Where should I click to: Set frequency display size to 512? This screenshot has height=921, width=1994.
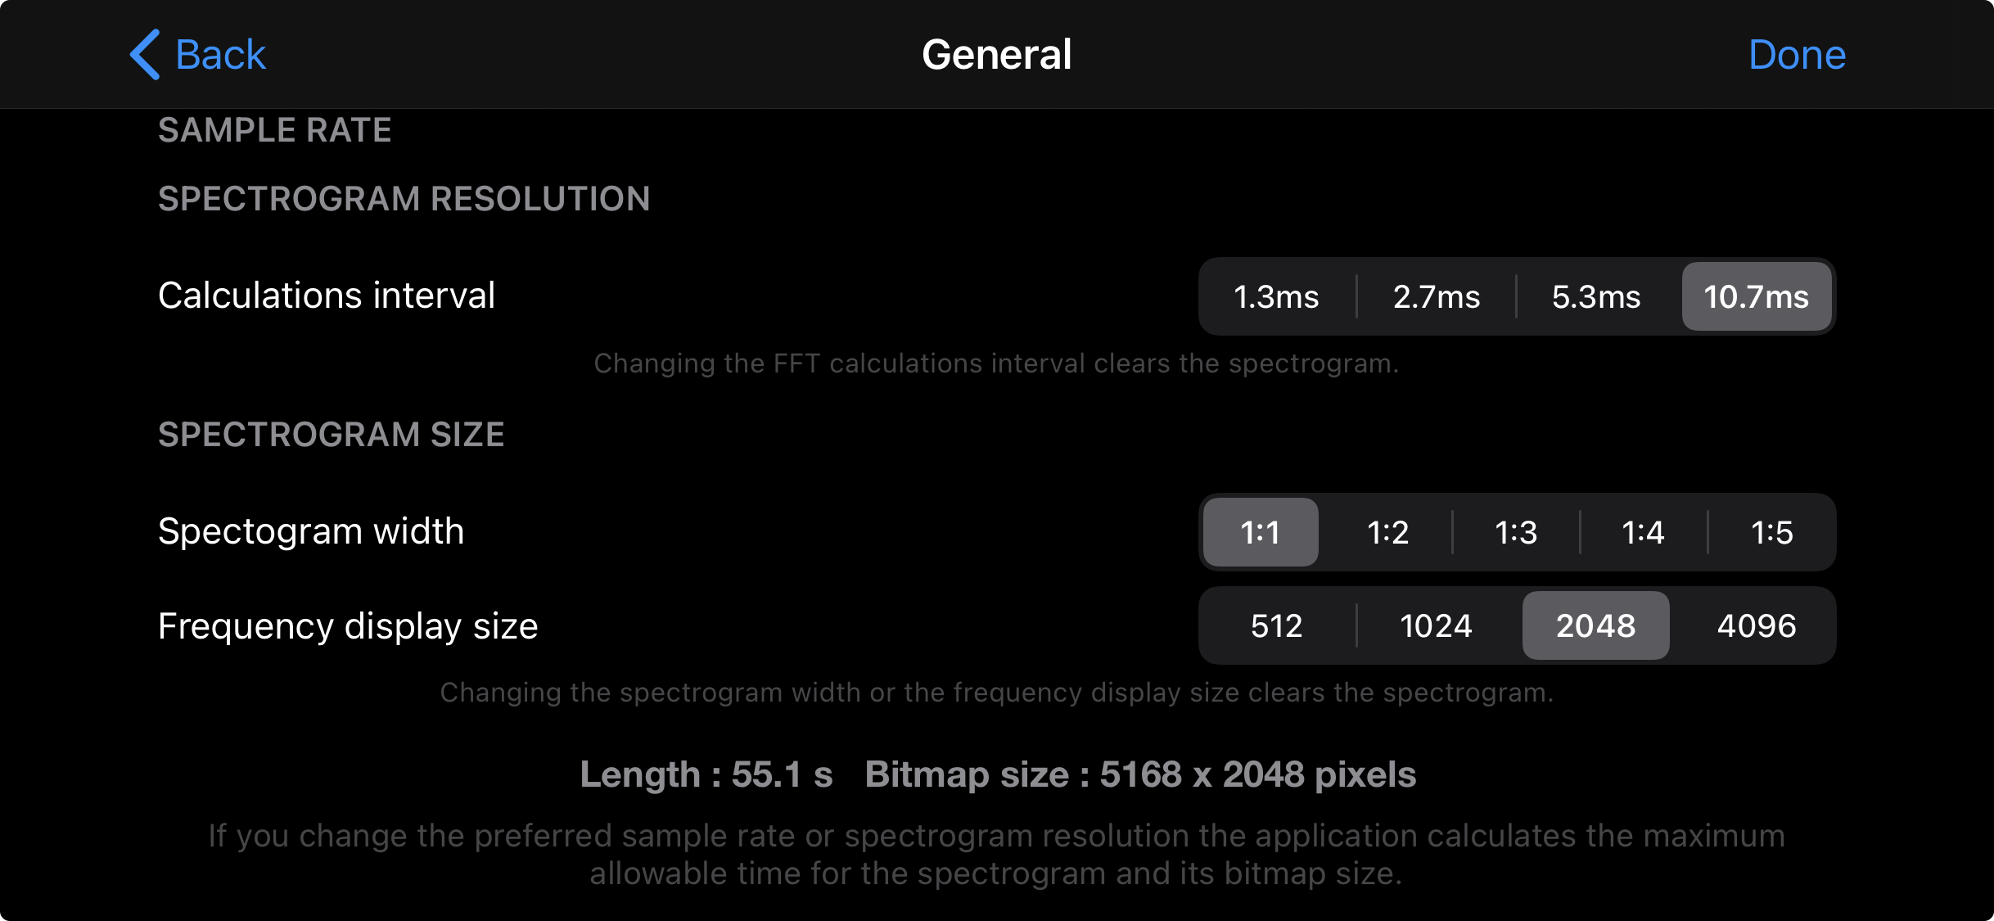(x=1277, y=625)
